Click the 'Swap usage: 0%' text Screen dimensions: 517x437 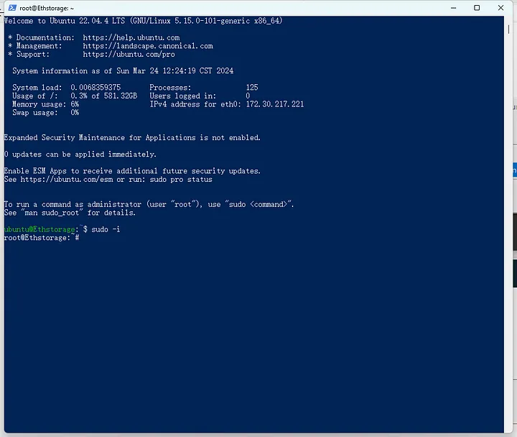click(x=45, y=113)
